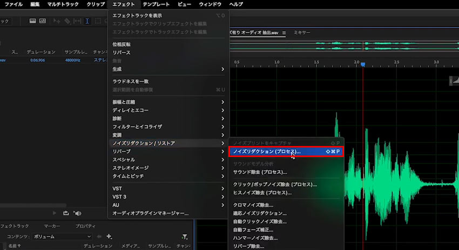This screenshot has width=459, height=250.
Task: Choose ラウドネスを一致
Action: point(168,82)
